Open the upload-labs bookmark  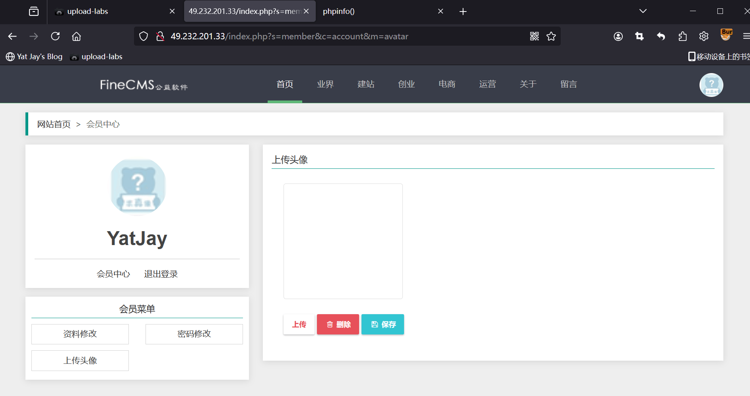pos(96,57)
